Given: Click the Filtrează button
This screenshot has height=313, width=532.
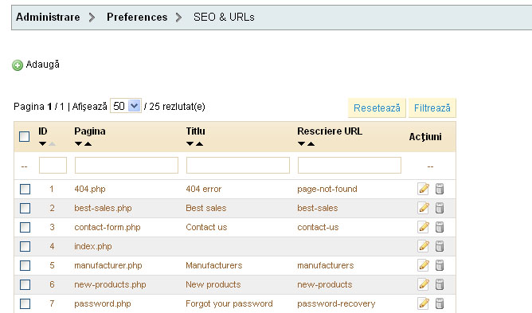Looking at the screenshot, I should [x=432, y=108].
